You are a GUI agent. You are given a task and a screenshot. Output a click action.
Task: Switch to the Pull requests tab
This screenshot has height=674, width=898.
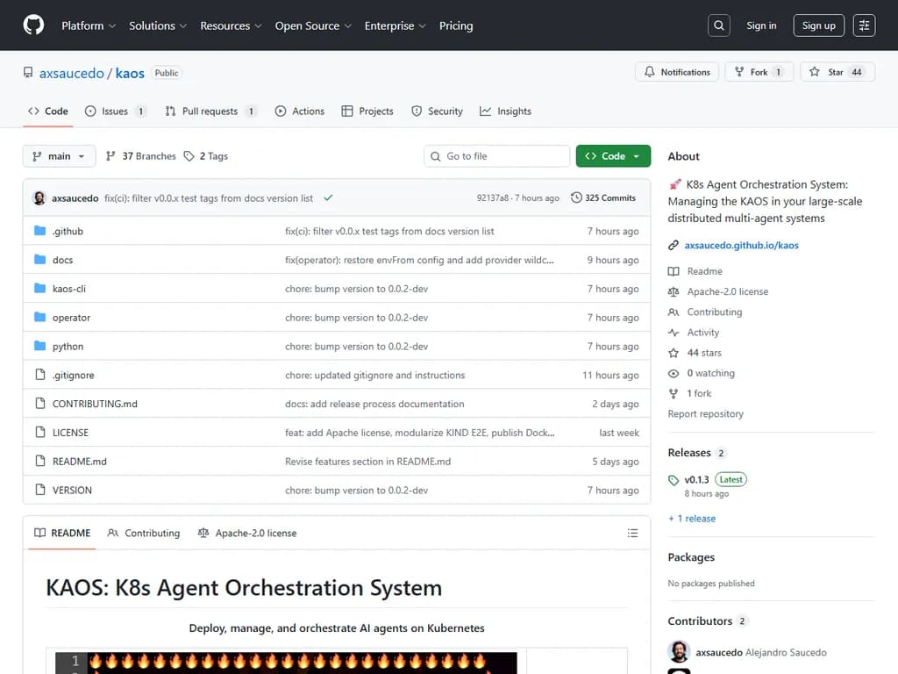[210, 111]
